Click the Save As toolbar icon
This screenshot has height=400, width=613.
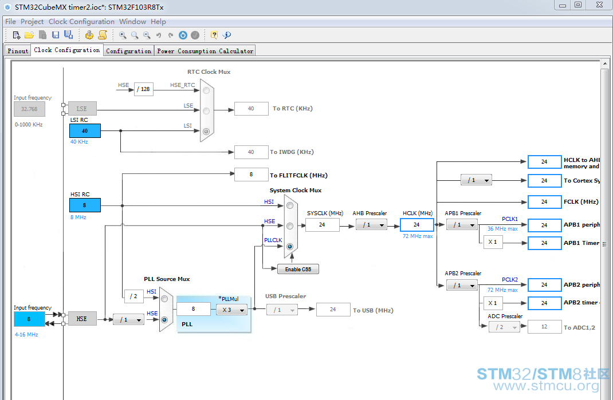coord(68,35)
